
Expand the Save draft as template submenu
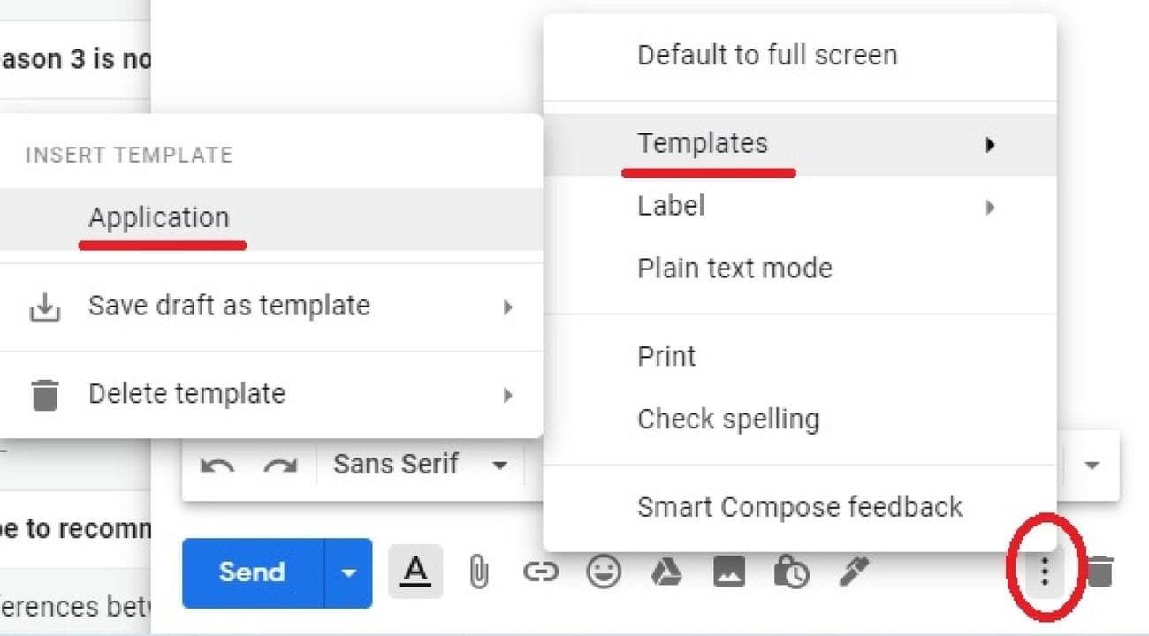tap(508, 307)
